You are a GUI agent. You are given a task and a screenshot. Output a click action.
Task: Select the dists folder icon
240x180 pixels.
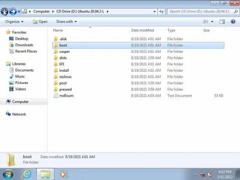click(56, 58)
